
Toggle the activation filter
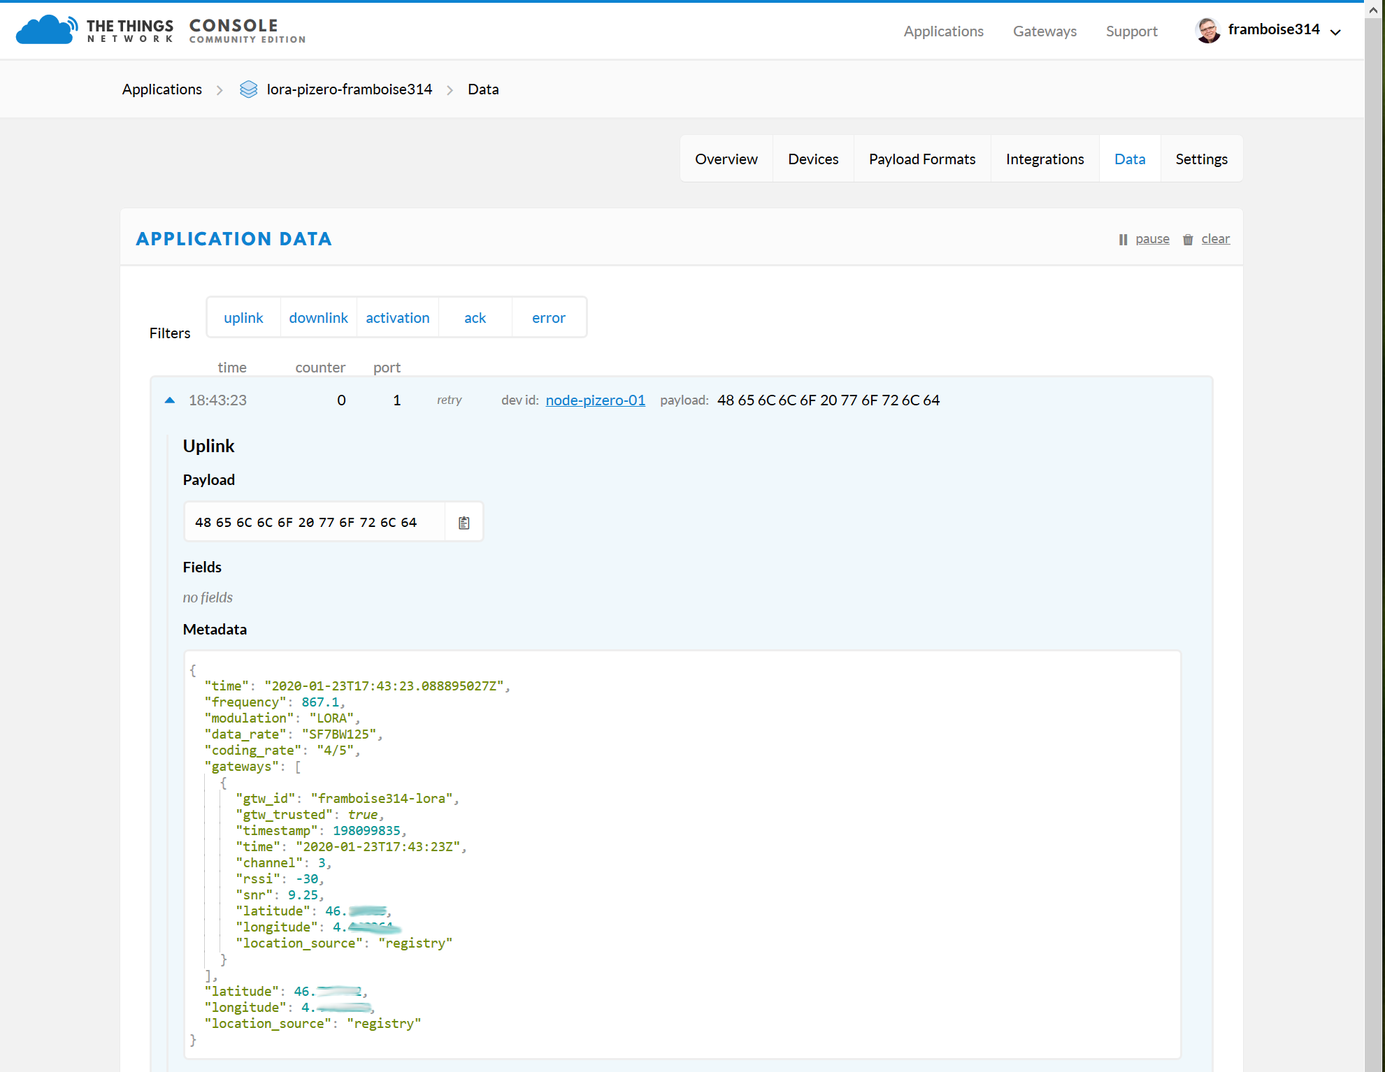(398, 318)
